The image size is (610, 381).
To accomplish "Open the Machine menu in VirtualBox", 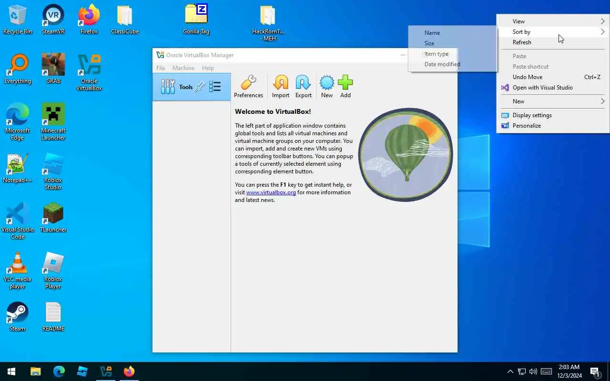I will (183, 68).
